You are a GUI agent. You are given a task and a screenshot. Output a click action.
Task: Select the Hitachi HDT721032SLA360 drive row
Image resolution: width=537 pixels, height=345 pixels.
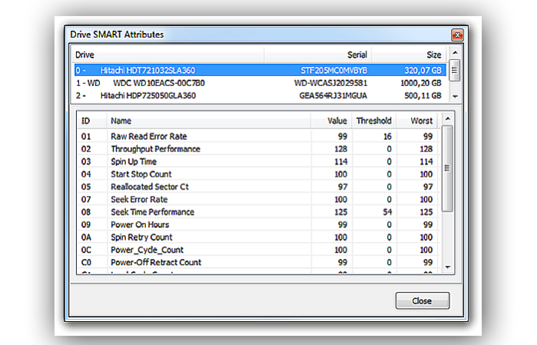point(260,70)
